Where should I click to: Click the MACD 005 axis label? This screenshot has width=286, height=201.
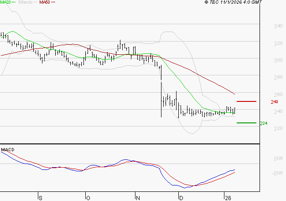(x=278, y=159)
